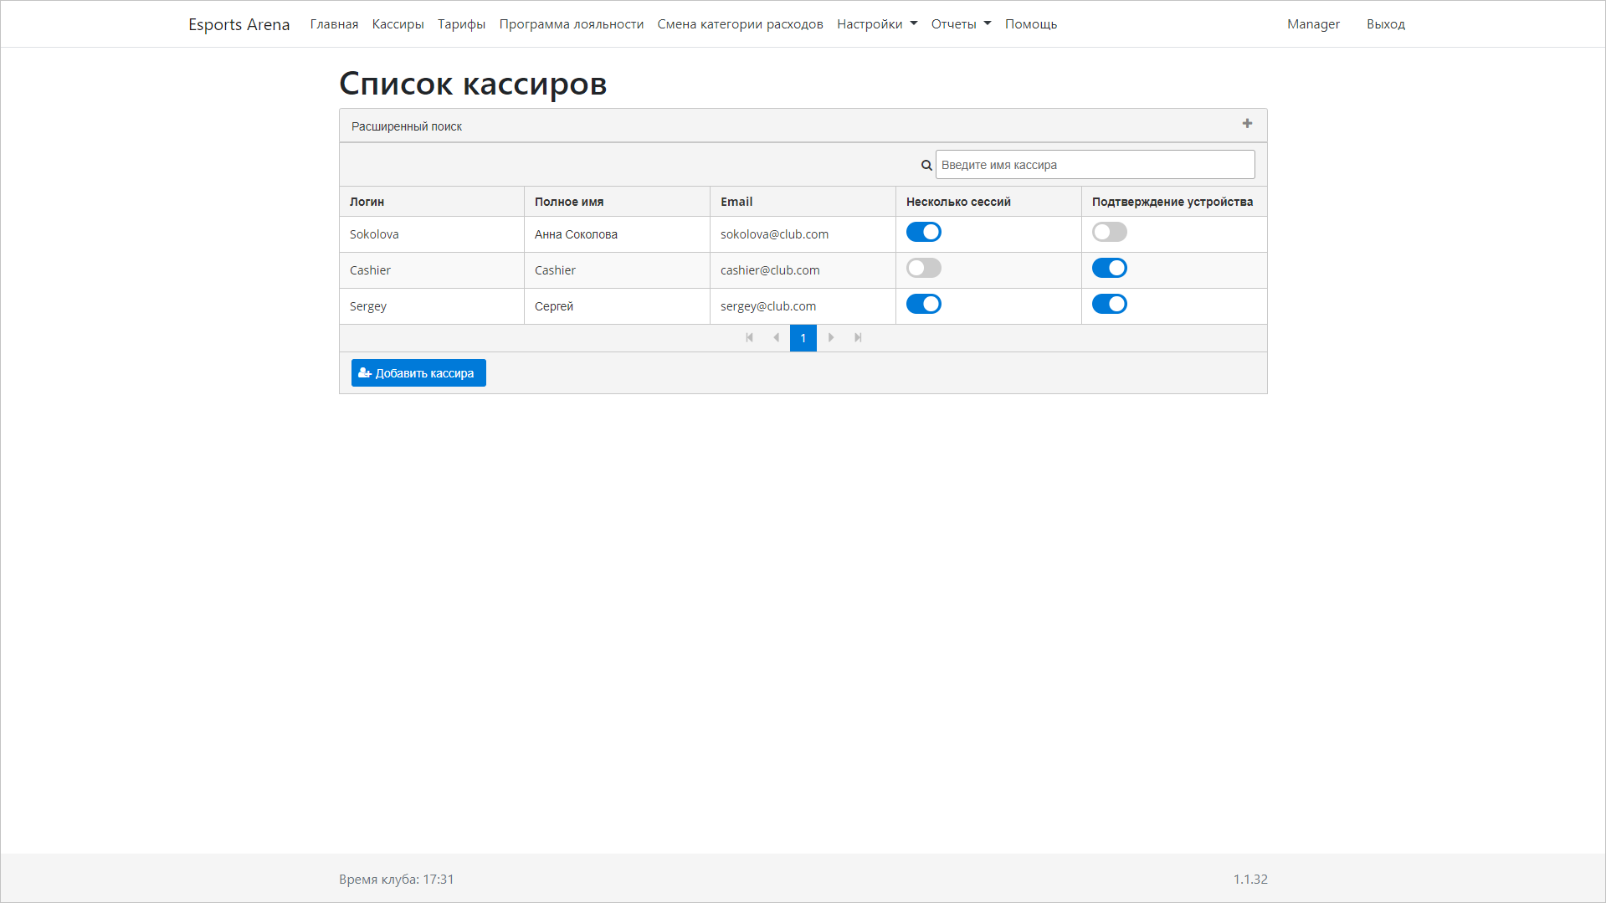Click the search magnifier icon
The width and height of the screenshot is (1606, 903).
pos(926,166)
